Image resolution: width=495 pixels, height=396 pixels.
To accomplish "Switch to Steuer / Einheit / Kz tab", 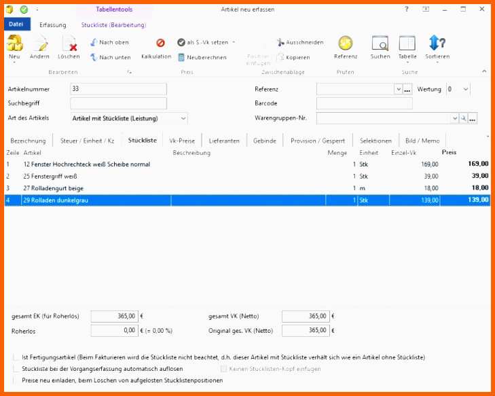I will [87, 141].
